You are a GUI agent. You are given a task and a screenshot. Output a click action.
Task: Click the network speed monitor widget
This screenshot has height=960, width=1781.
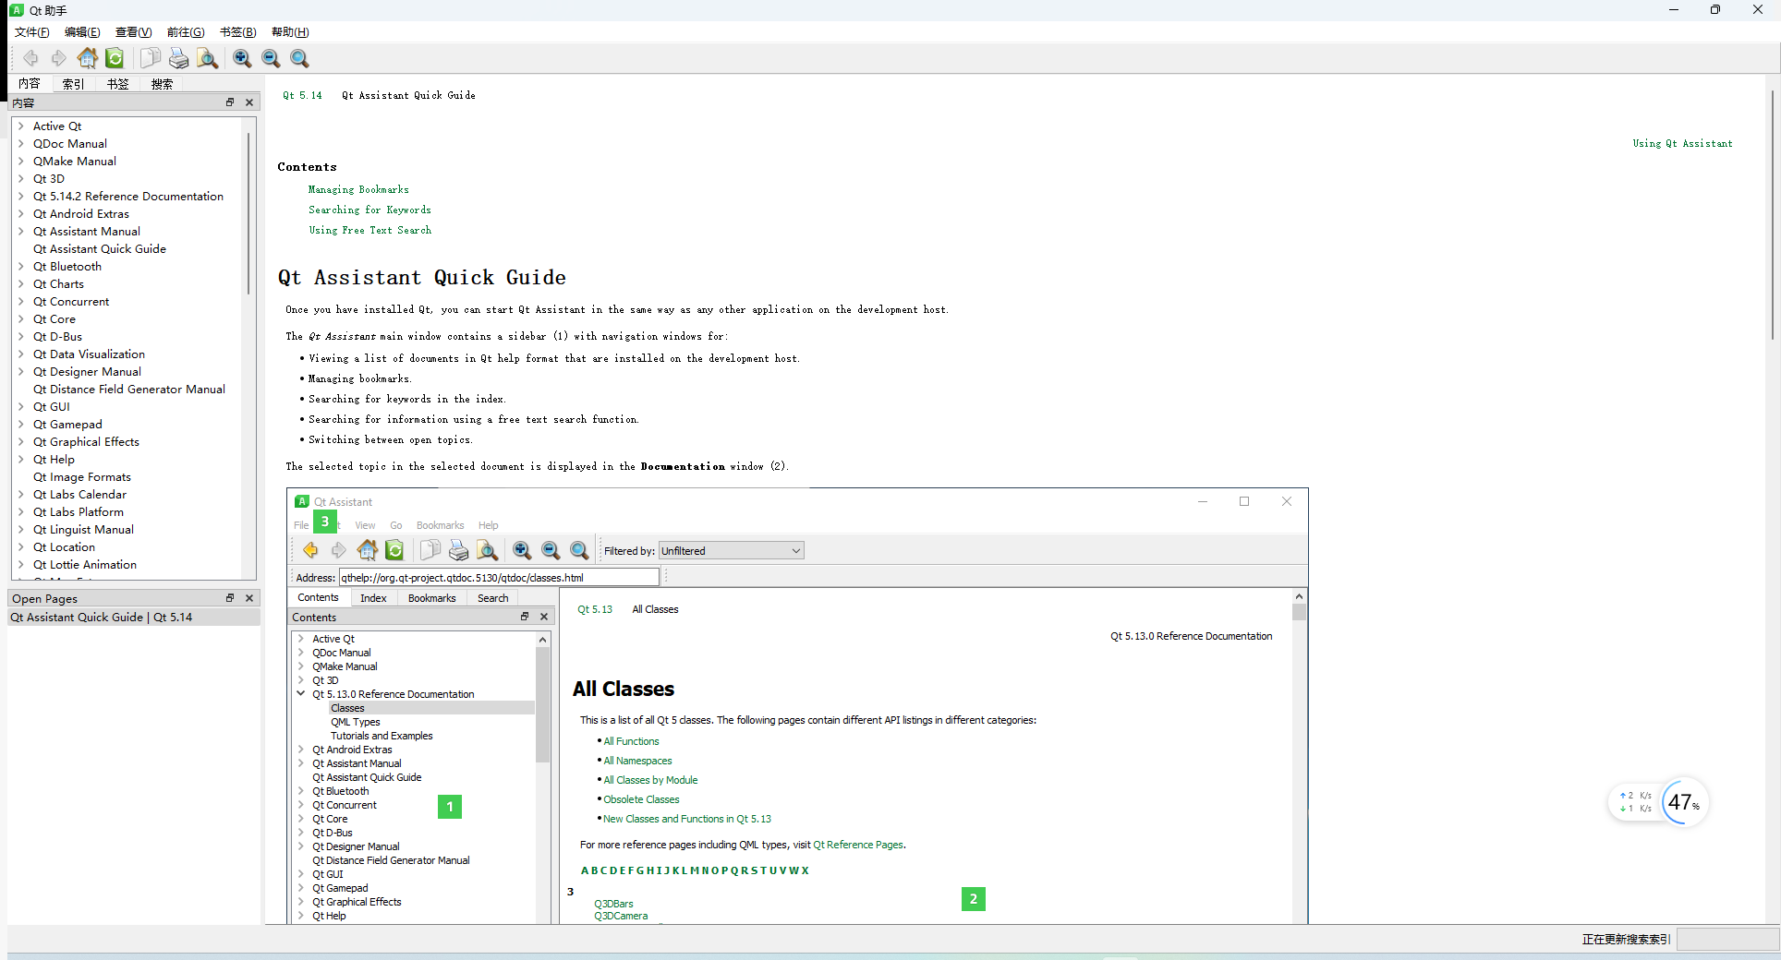1659,802
